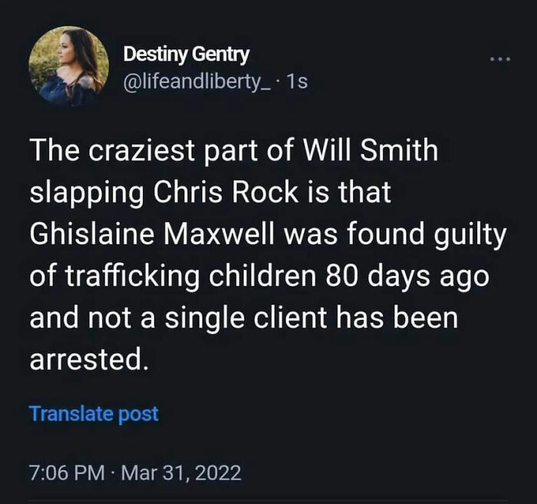Image resolution: width=537 pixels, height=504 pixels.
Task: Open Destiny Gentry's profile picture
Action: pos(68,66)
